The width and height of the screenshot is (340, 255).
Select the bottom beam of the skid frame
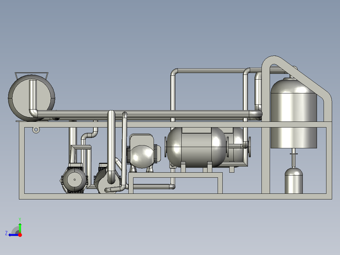click(x=175, y=196)
